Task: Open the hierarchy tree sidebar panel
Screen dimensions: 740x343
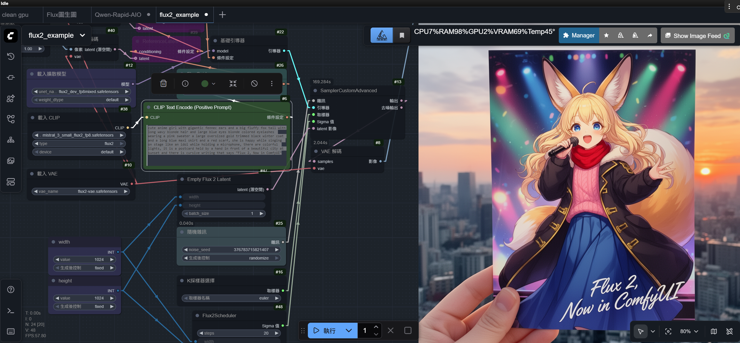Action: (11, 140)
